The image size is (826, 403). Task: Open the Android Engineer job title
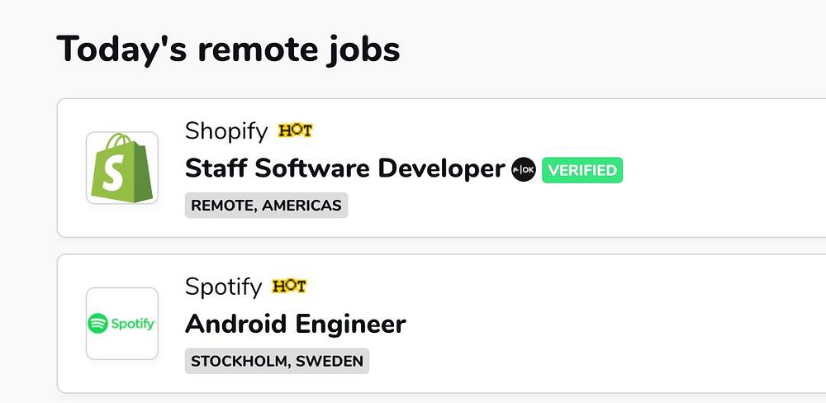(296, 324)
